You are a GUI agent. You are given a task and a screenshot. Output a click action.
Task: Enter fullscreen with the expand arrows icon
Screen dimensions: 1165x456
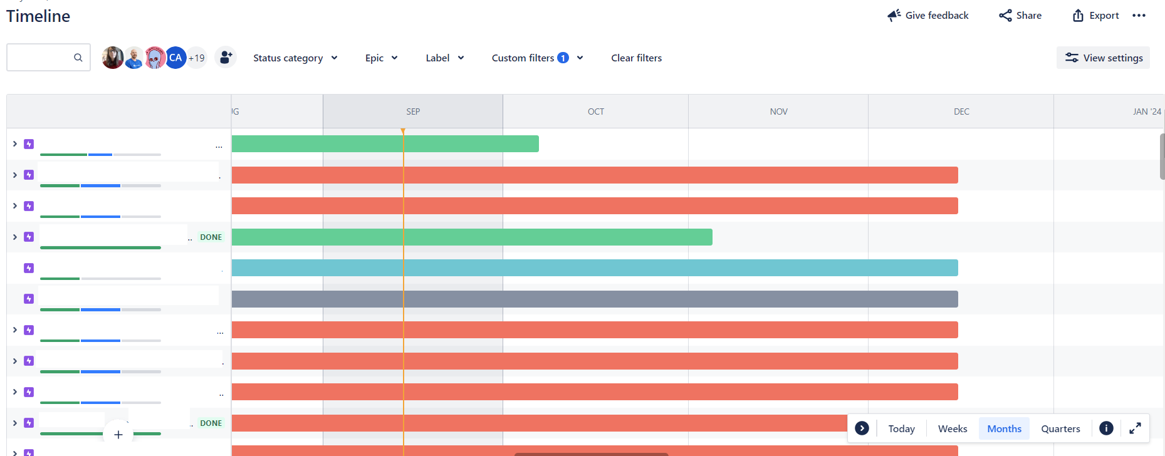tap(1135, 428)
